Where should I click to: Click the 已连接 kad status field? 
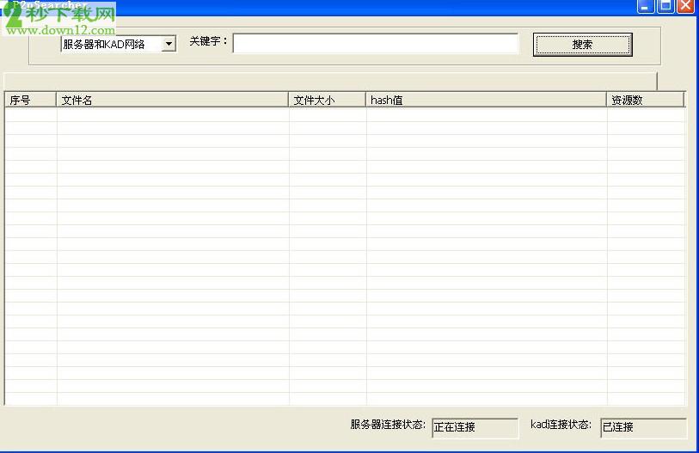pos(643,427)
